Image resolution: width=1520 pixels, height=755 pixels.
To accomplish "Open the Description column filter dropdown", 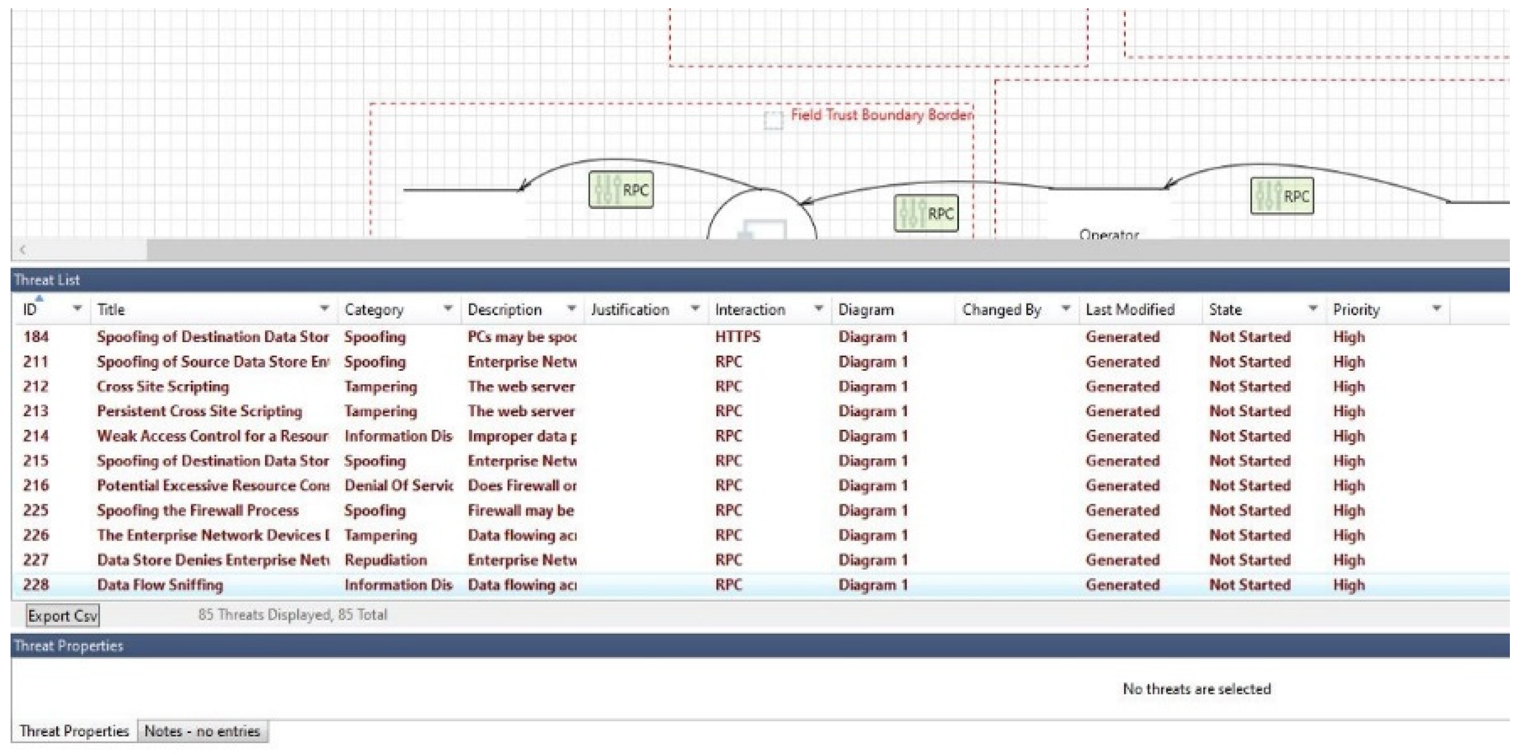I will tap(571, 308).
